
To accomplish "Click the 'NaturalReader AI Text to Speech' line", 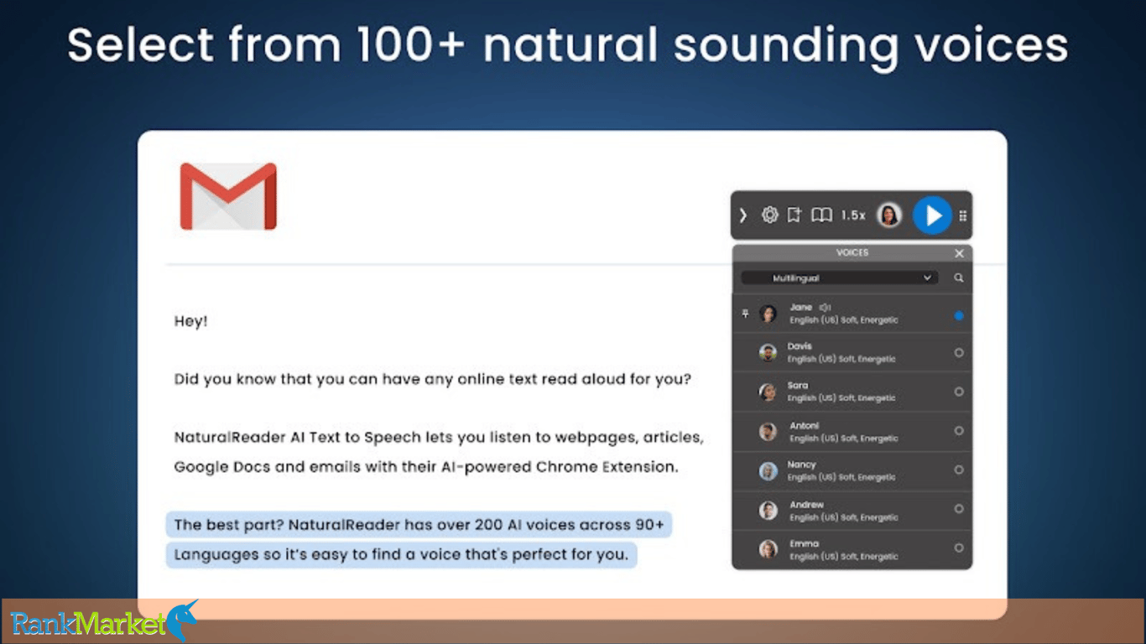I will pyautogui.click(x=439, y=438).
